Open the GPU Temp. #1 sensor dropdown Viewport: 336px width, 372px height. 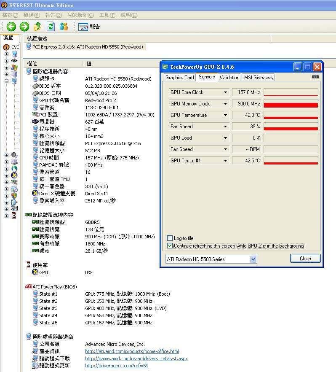coord(225,161)
